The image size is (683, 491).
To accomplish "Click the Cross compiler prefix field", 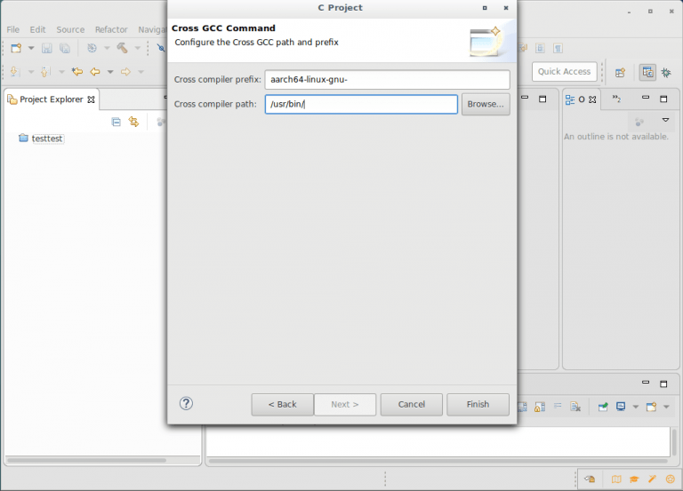I will tap(387, 80).
